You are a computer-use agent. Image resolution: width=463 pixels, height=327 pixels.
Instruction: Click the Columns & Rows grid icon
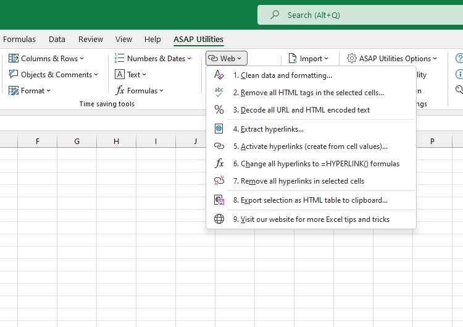pos(14,58)
